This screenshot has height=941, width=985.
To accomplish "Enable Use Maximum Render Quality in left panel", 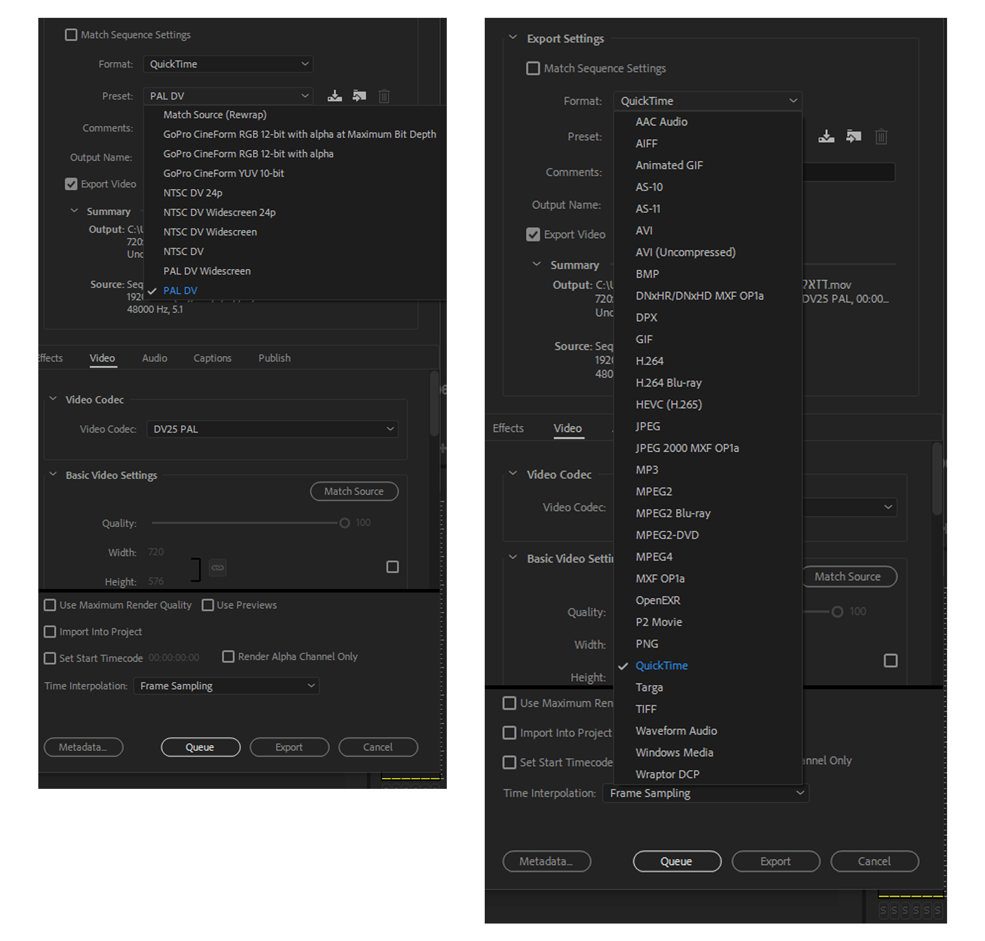I will (50, 605).
